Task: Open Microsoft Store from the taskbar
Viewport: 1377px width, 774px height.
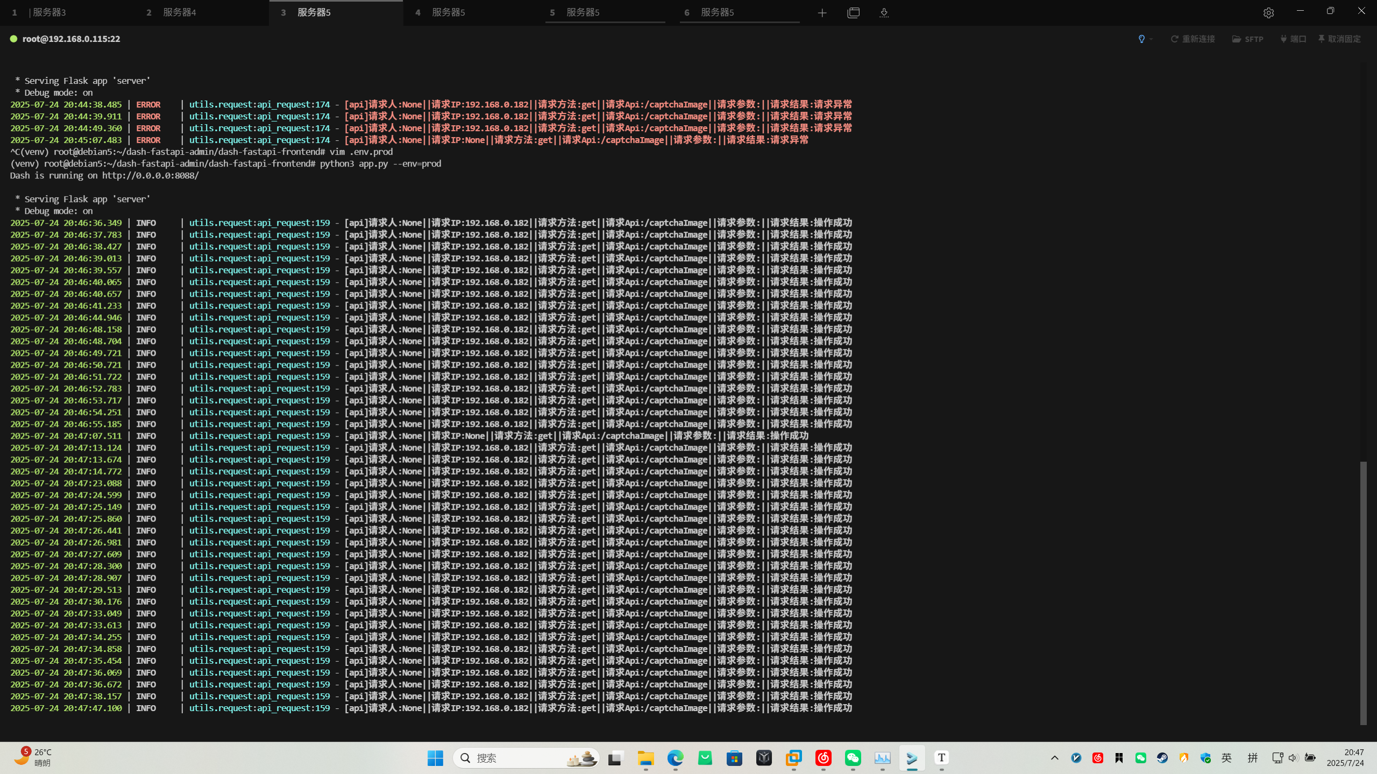Action: coord(734,758)
